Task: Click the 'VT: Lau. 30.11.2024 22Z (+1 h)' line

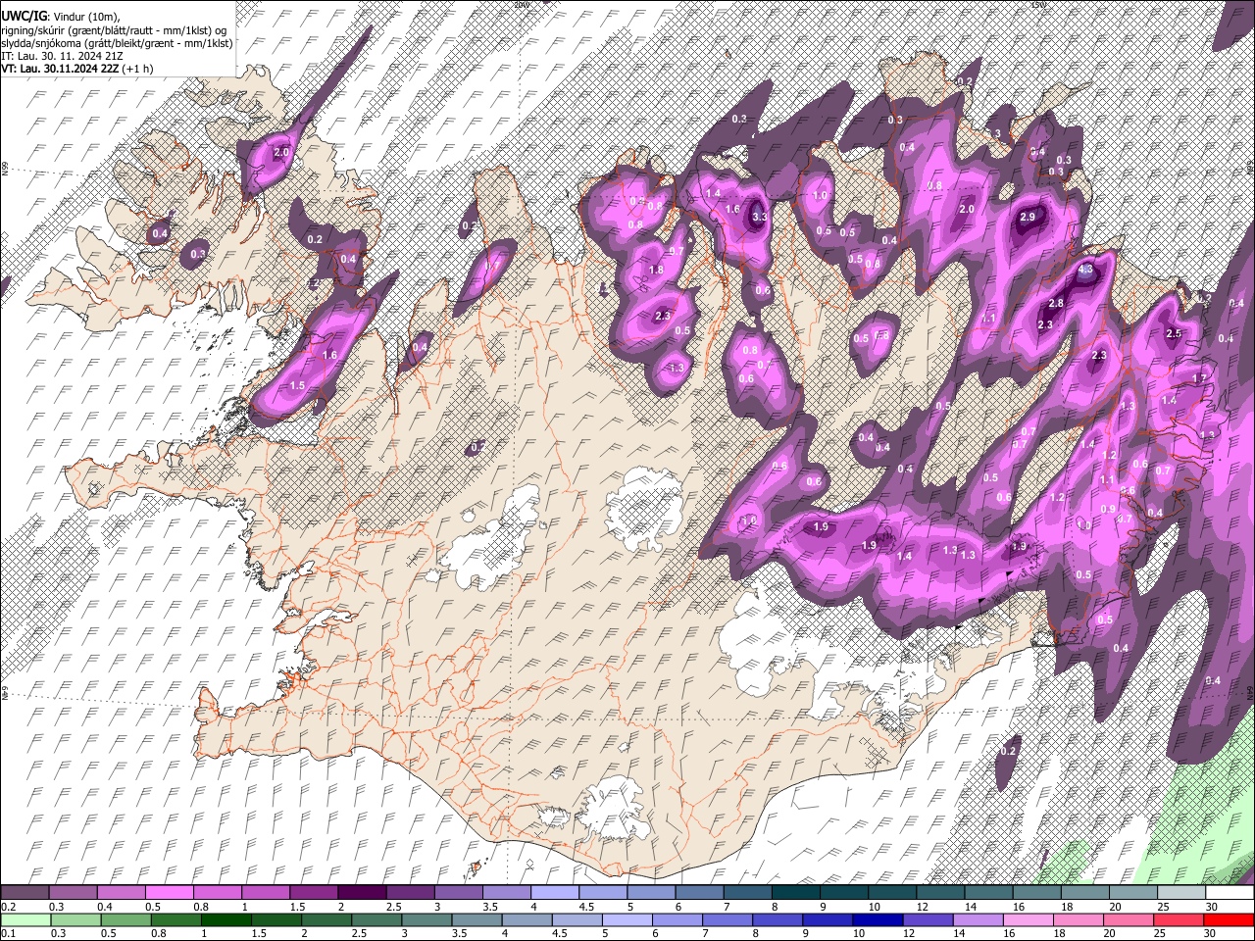Action: click(76, 69)
